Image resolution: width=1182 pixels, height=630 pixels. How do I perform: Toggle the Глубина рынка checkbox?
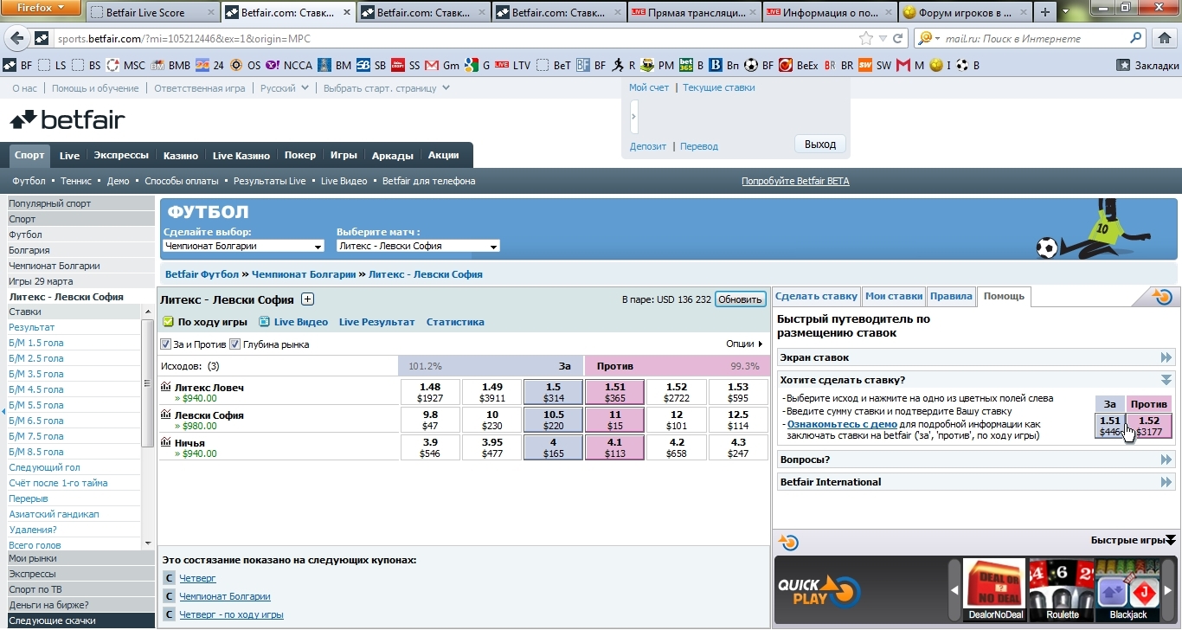(x=234, y=344)
